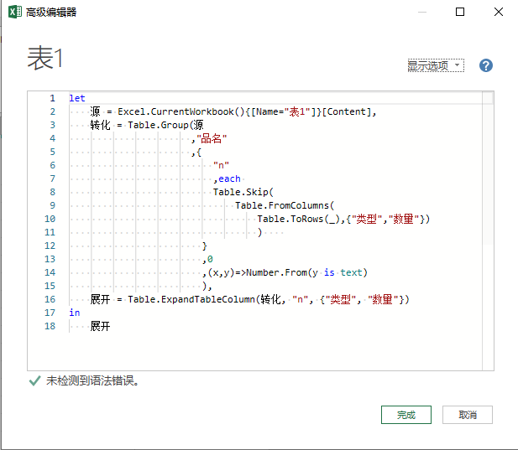The height and width of the screenshot is (450, 518).
Task: Open the 显示选项 dropdown
Action: point(436,65)
